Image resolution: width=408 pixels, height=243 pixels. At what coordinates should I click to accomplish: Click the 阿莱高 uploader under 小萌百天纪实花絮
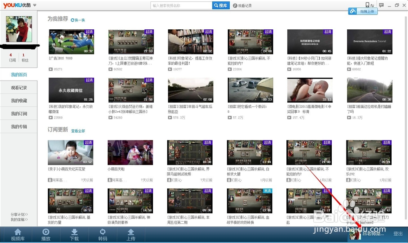pyautogui.click(x=58, y=180)
